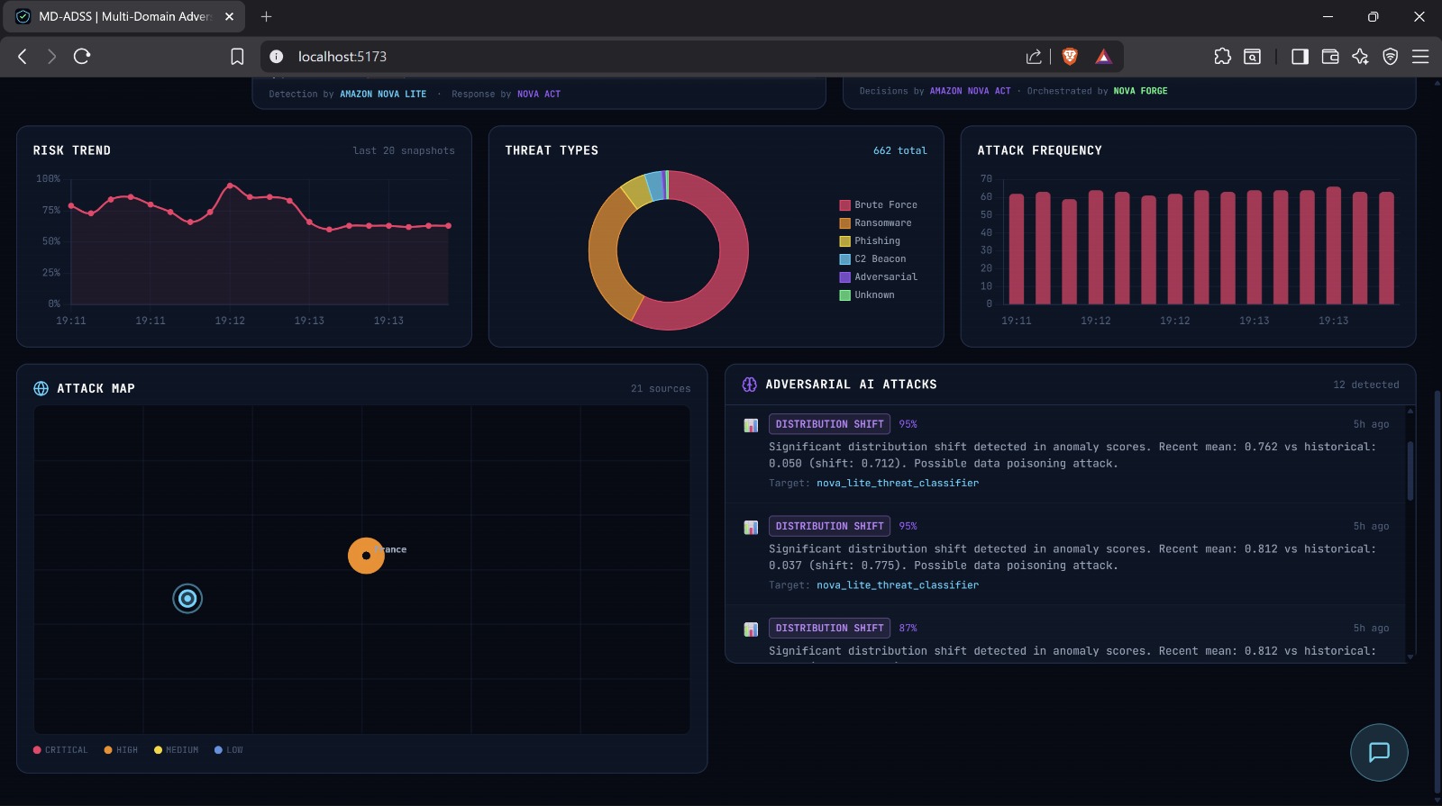Click the Brute Force legend swatch
This screenshot has width=1442, height=806.
point(845,205)
